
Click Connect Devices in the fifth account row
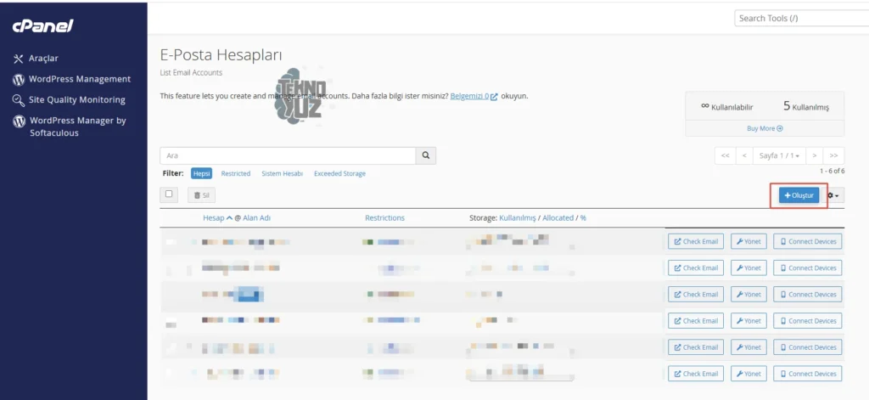[808, 347]
